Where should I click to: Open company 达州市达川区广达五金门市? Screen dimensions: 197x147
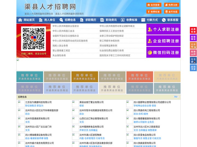(x=39, y=127)
